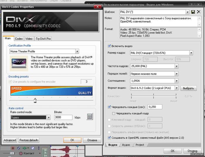Viewport: 205px width, 157px height.
Task: Click the Advanced button
Action: (10, 140)
